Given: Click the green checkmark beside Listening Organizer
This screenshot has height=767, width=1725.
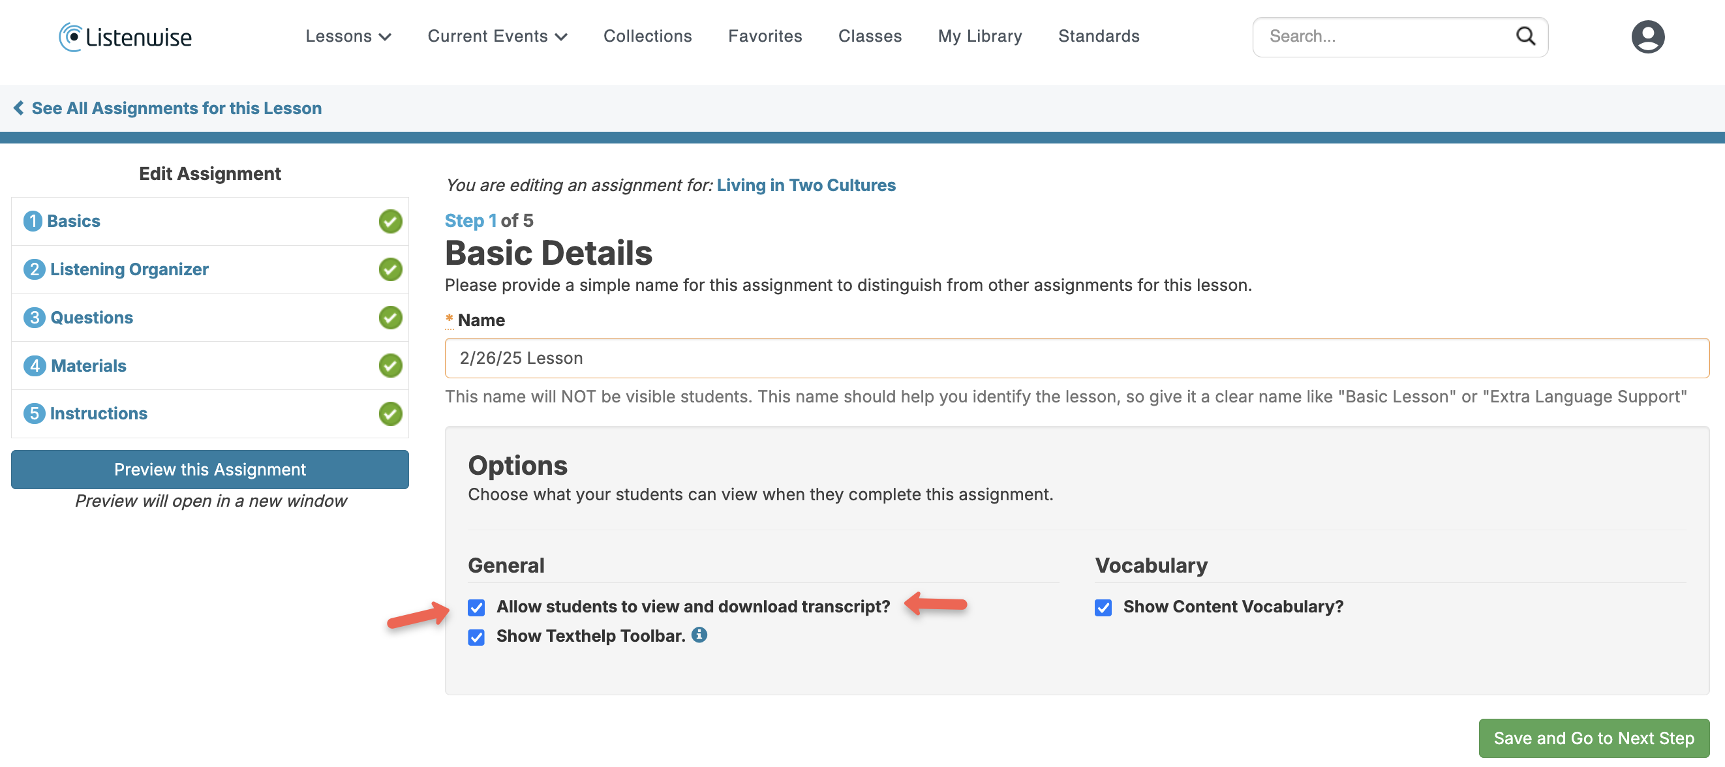Looking at the screenshot, I should point(390,270).
